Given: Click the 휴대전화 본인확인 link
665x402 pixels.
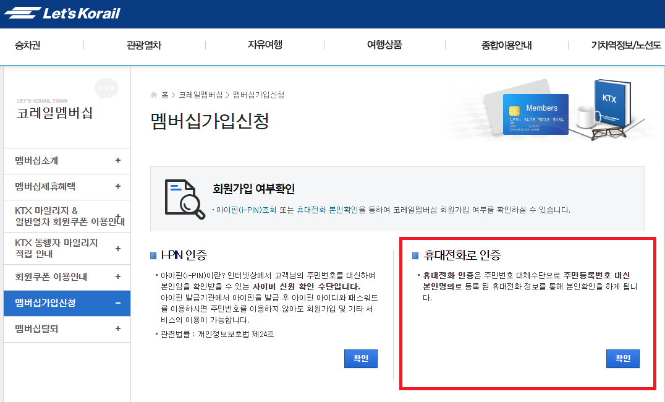Looking at the screenshot, I should click(328, 210).
